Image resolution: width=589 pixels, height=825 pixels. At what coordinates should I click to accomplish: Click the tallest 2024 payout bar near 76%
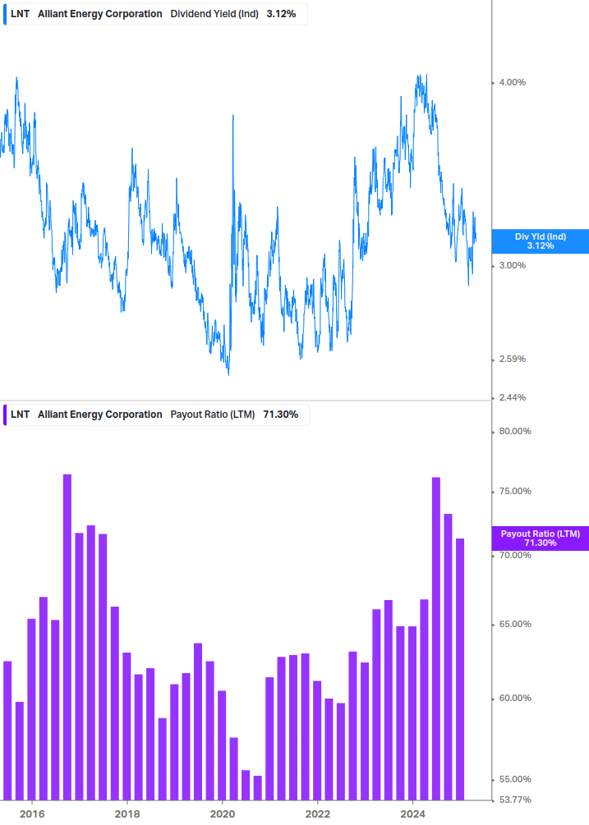tap(436, 639)
